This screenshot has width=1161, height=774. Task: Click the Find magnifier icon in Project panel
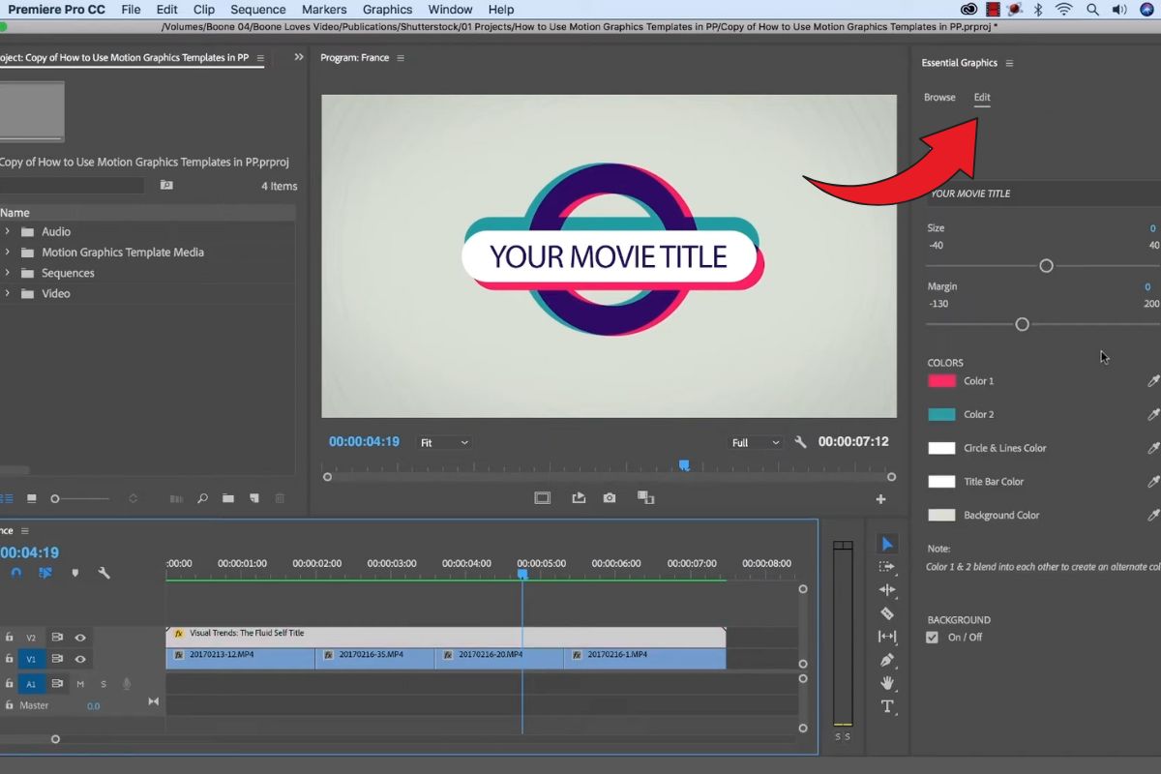coord(202,498)
